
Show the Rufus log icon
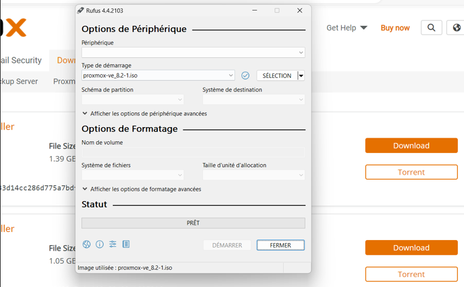point(126,244)
